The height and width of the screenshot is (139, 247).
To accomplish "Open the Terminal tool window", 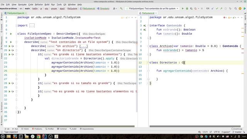I will pos(62,129).
